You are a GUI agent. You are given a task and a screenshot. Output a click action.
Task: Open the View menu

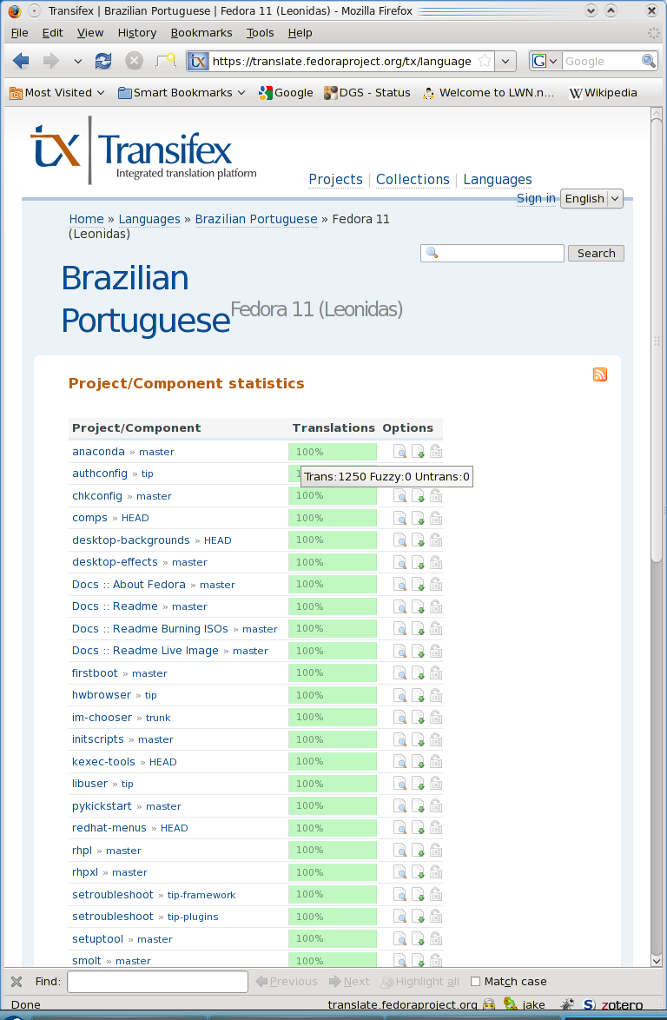[89, 32]
